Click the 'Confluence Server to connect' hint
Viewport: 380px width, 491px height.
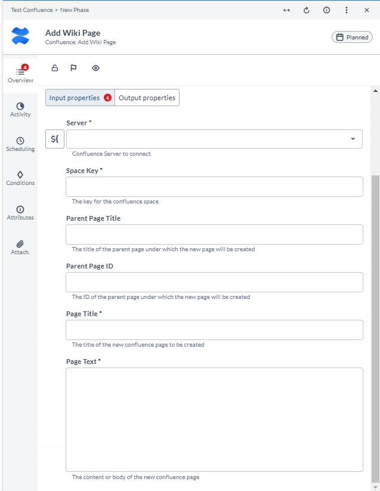112,154
